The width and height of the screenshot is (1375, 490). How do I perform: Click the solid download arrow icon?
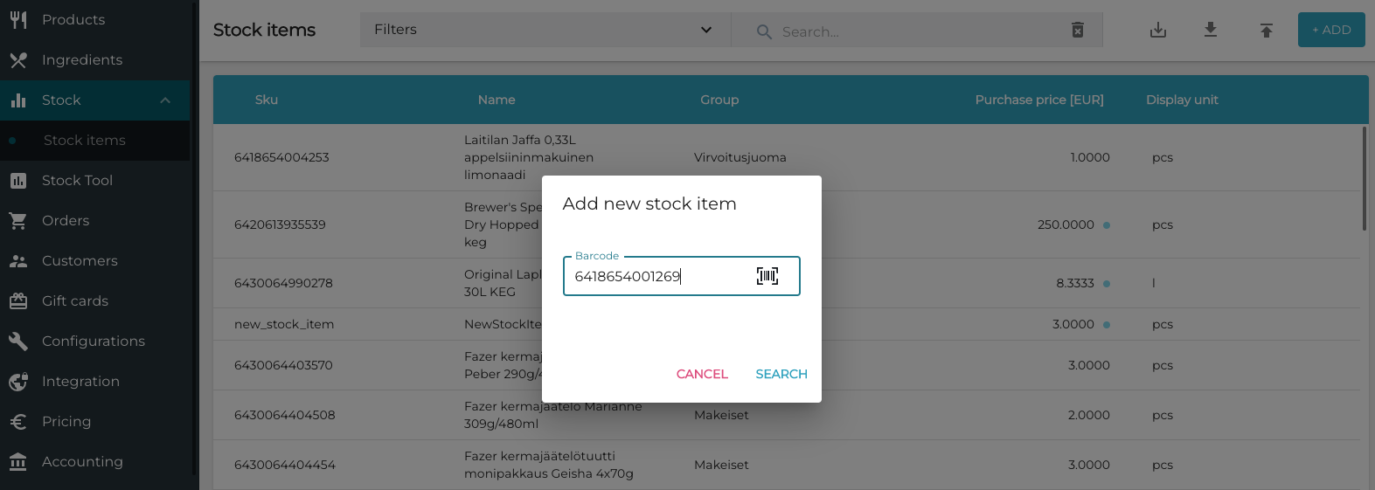(1211, 31)
